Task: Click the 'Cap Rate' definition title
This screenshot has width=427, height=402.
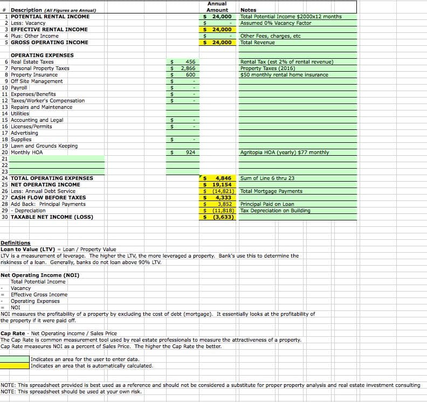Action: (12, 334)
